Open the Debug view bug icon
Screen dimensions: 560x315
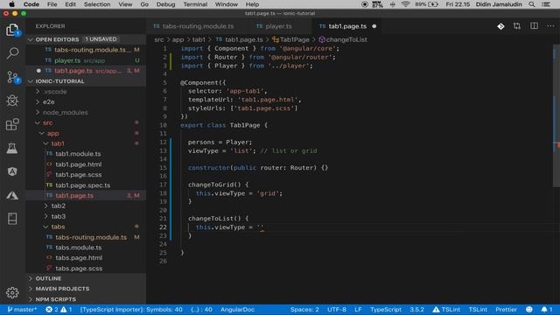[x=12, y=101]
